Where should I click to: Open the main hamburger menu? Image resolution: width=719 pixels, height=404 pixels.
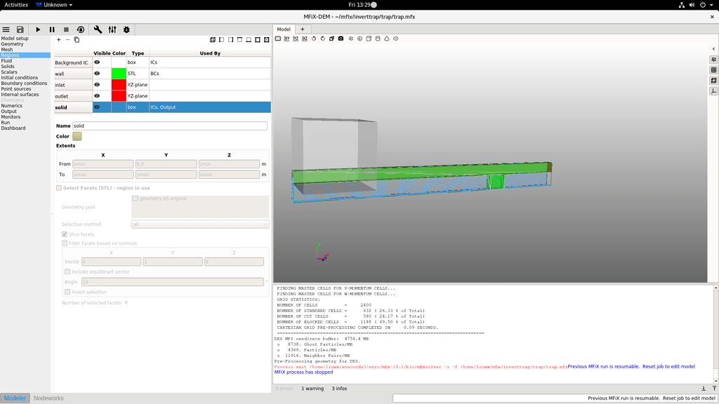6,29
